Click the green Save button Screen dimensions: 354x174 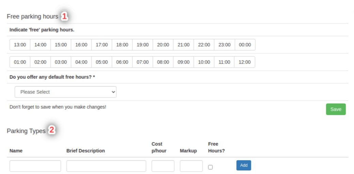pyautogui.click(x=336, y=109)
